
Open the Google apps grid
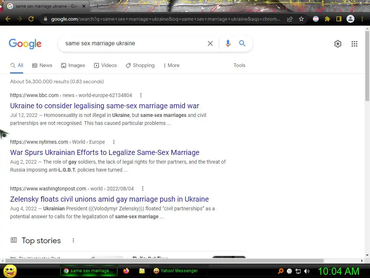click(x=354, y=44)
